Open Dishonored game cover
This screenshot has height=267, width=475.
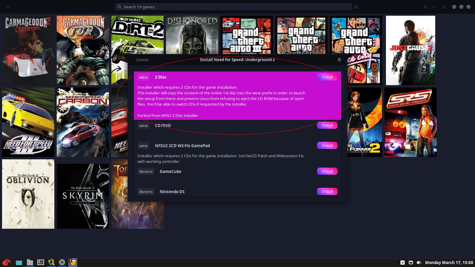pos(192,35)
